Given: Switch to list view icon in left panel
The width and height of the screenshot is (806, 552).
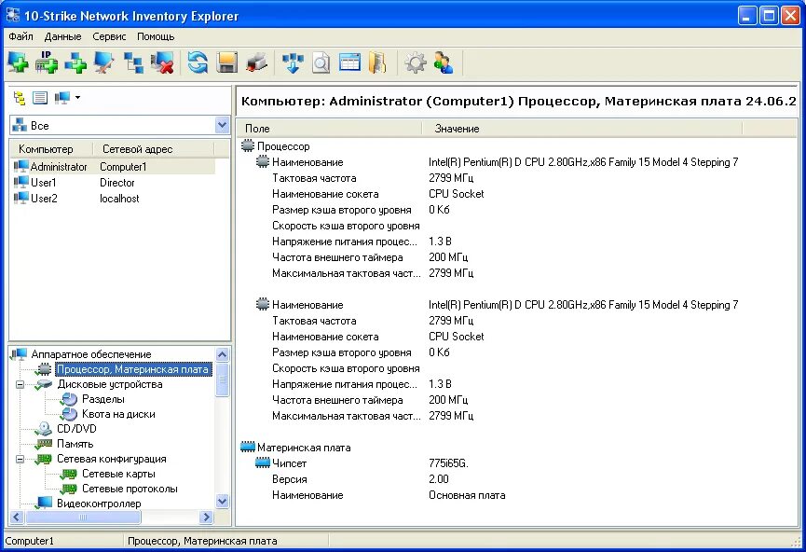Looking at the screenshot, I should click(40, 97).
